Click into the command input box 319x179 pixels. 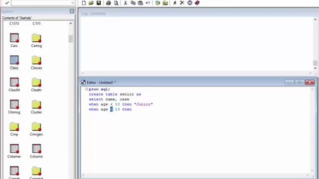pos(41,3)
